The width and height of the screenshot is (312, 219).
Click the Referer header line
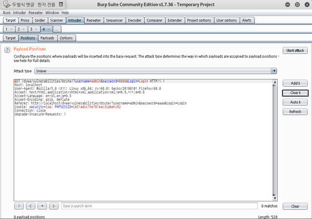(x=101, y=103)
